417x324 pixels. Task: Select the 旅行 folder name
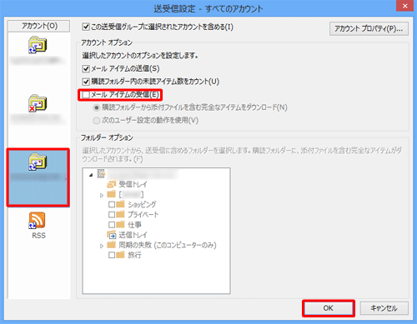(134, 255)
